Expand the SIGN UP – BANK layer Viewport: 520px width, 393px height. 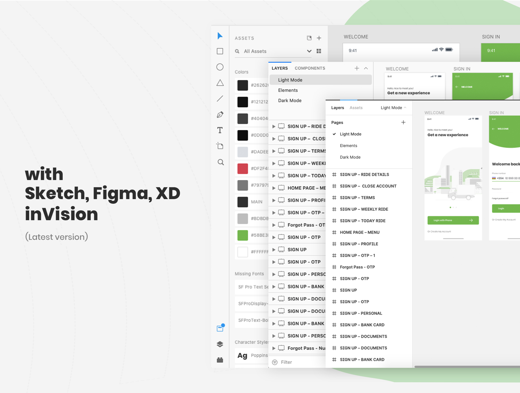(x=274, y=287)
